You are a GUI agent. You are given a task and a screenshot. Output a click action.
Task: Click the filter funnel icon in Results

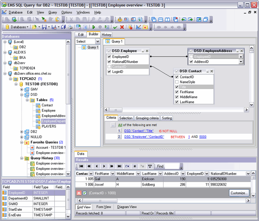pyautogui.click(x=150, y=166)
